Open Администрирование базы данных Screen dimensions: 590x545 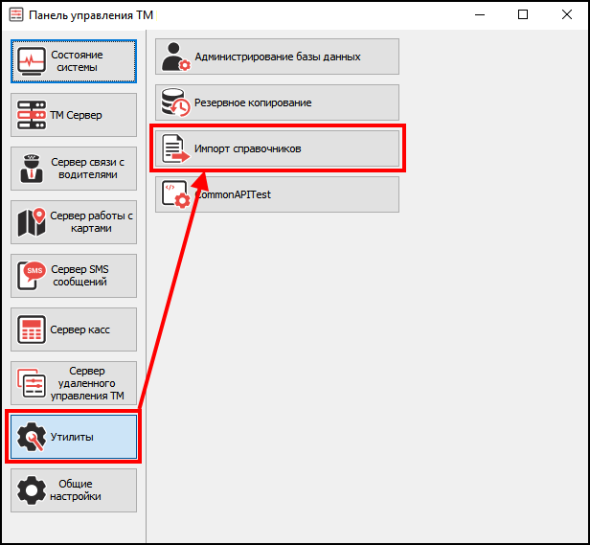point(277,57)
